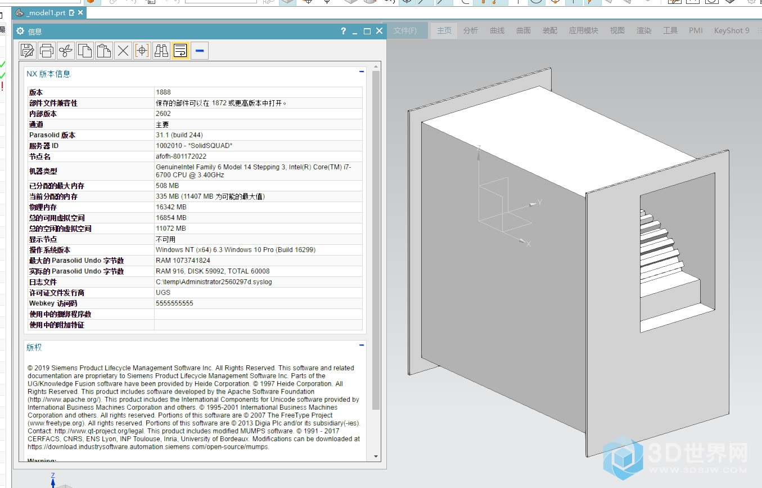762x488 pixels.
Task: Click the 已分配的最大内存 value 508 MB
Action: [167, 186]
